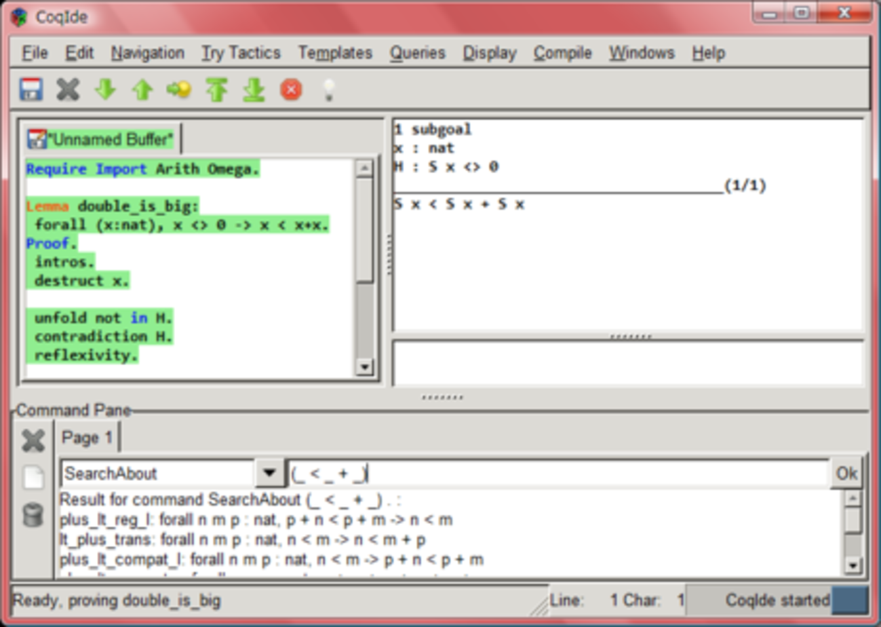Click the goal 'S x < S x + S x'
Image resolution: width=881 pixels, height=627 pixels.
click(459, 204)
